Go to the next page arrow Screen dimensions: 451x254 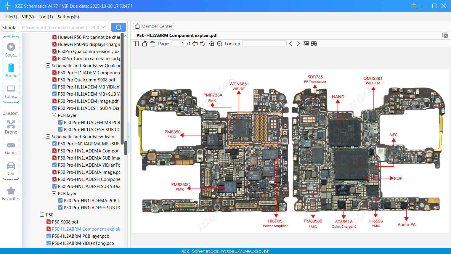[x=203, y=44]
